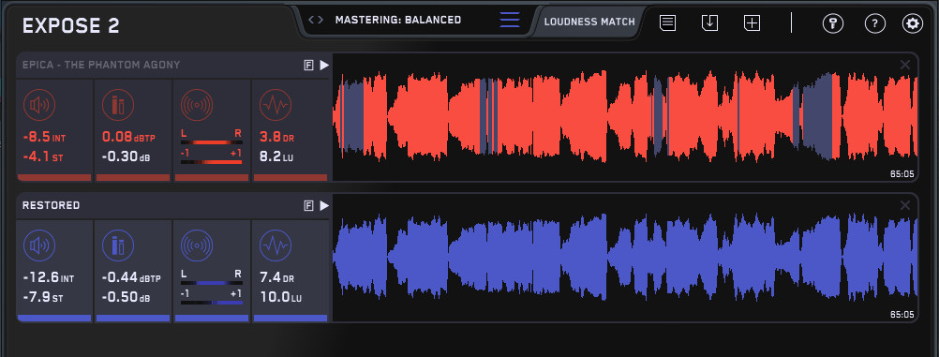
Task: Click the stereo field icon for Restored track
Action: [197, 245]
